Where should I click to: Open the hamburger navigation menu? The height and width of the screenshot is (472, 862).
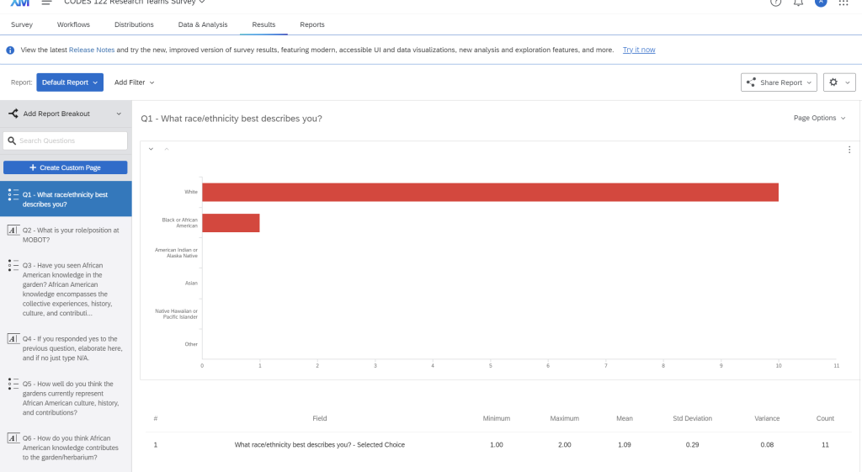pos(47,3)
